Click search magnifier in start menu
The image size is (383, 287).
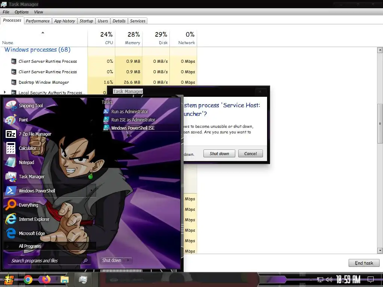click(x=85, y=260)
